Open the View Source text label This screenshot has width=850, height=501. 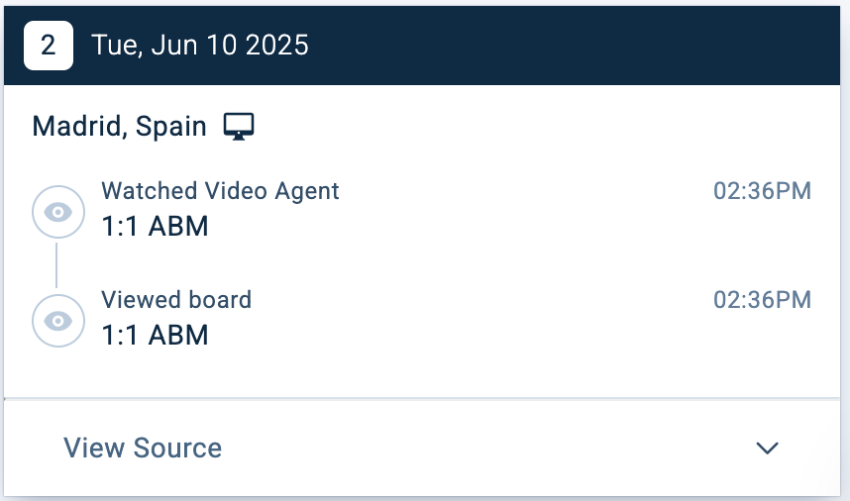(x=143, y=448)
